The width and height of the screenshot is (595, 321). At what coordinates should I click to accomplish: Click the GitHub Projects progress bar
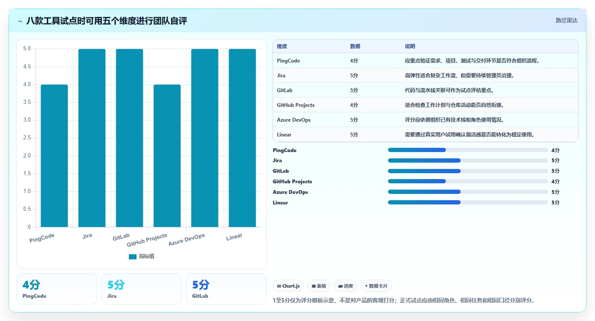click(468, 182)
